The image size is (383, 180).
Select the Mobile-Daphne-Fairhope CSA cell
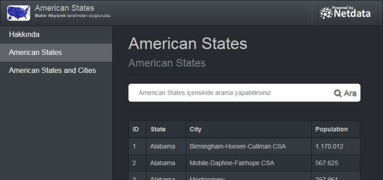click(x=249, y=163)
